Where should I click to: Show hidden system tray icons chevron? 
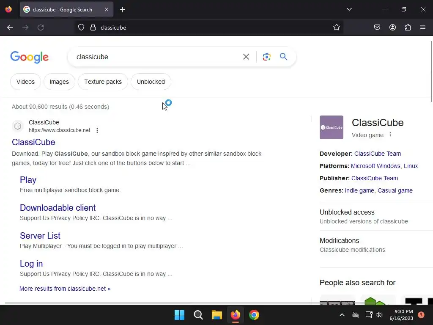tap(342, 315)
